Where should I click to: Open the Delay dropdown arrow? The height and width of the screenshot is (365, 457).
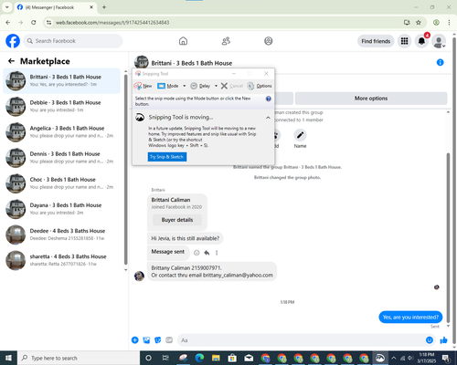216,86
